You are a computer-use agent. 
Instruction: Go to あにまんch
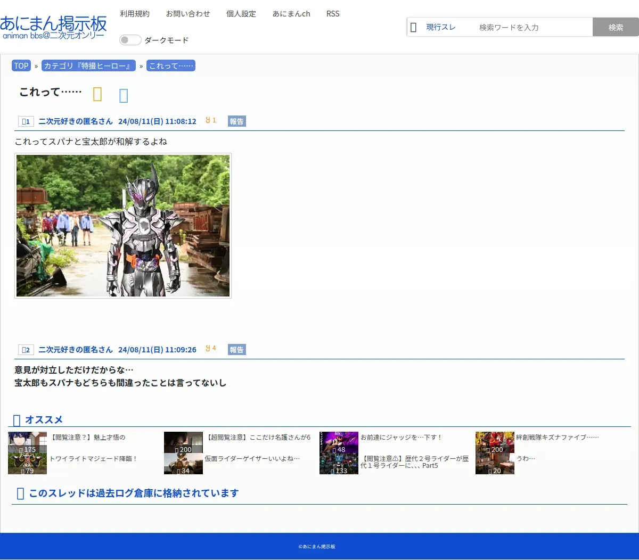291,14
